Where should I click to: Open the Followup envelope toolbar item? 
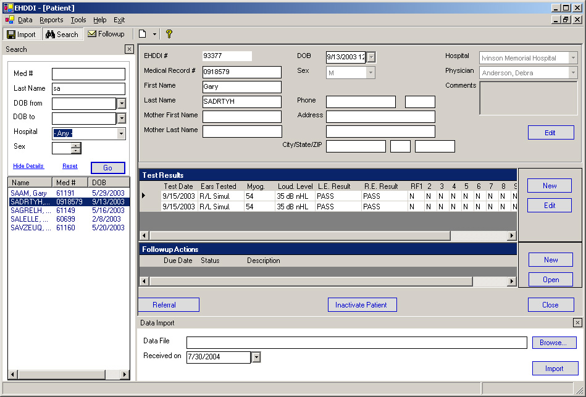tap(106, 34)
